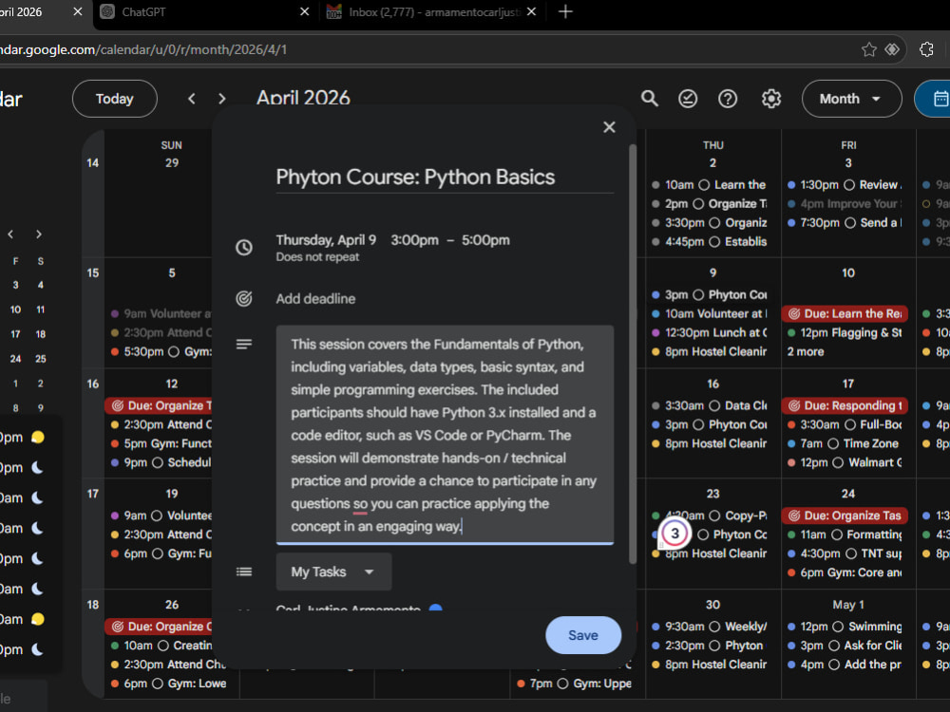Change the 5:00pm end time

485,240
